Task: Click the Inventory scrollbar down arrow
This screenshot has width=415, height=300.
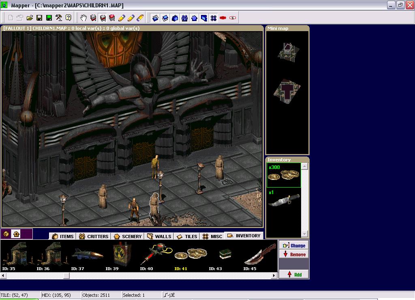Action: (305, 234)
